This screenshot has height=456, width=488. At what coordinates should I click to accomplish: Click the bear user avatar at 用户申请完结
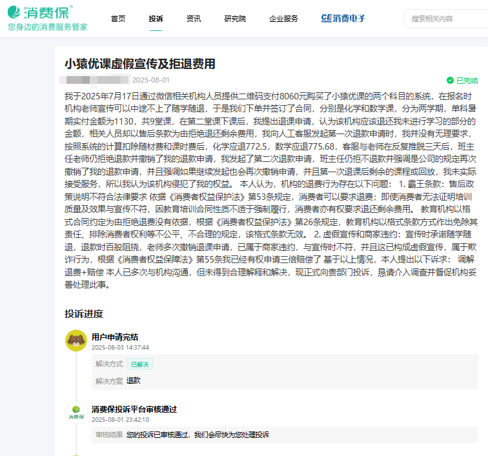pos(76,341)
